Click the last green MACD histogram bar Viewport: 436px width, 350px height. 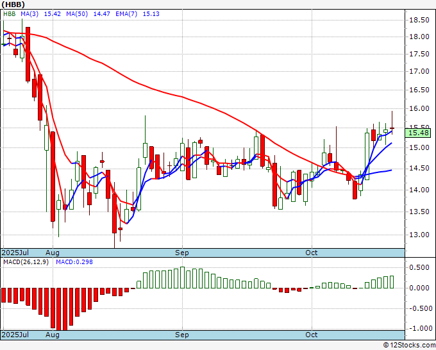click(392, 282)
